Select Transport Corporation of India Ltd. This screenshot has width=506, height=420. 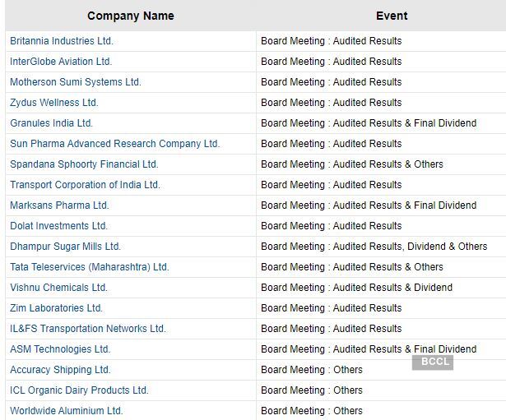(85, 185)
